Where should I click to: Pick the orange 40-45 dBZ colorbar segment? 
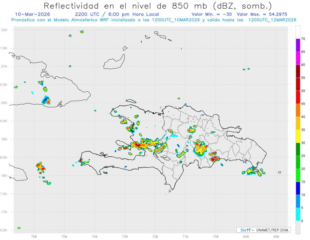[x=298, y=110]
